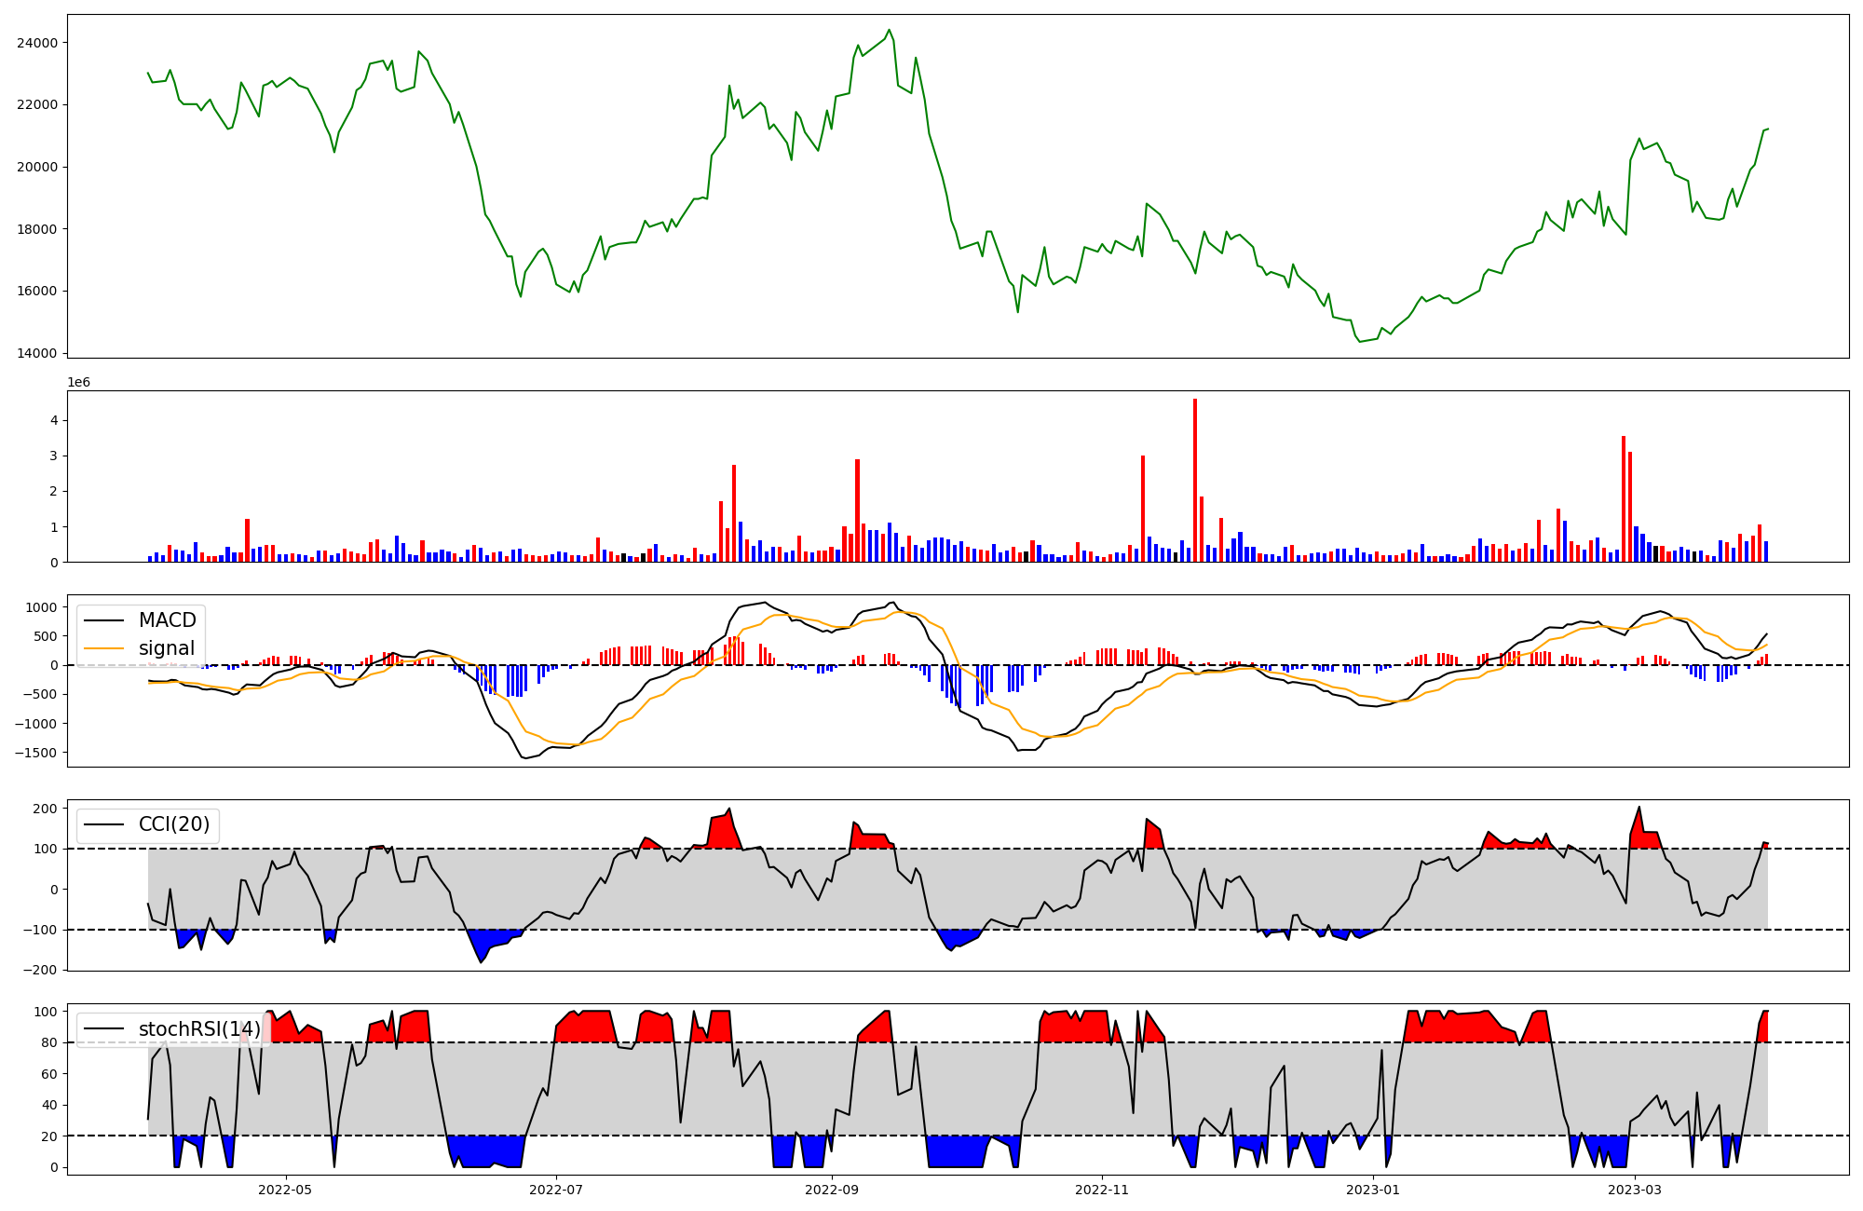Screen dimensions: 1863x1211
Task: Click the tallest red volume bar
Action: point(1195,480)
